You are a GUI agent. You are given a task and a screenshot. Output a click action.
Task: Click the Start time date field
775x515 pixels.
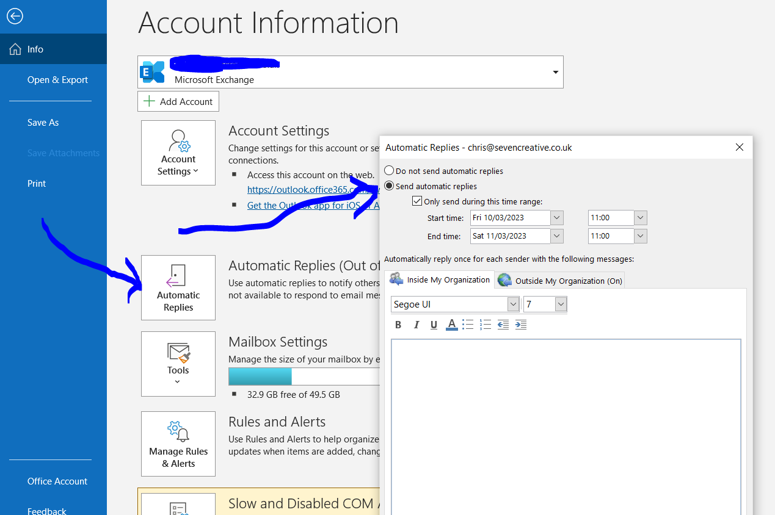pos(510,218)
